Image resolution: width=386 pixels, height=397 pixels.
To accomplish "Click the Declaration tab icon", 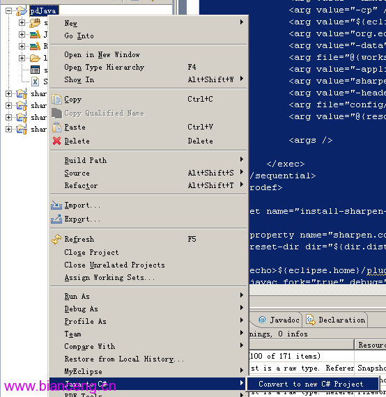I will 311,320.
